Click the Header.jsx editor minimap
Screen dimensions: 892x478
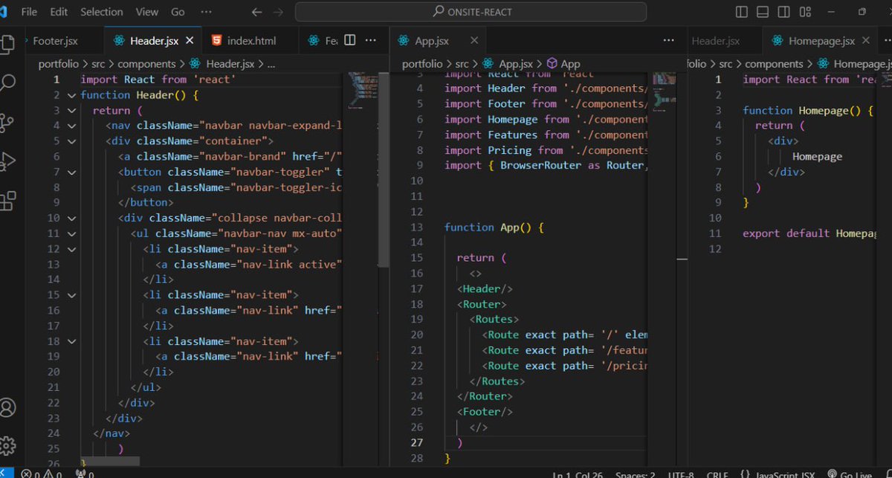pos(362,89)
